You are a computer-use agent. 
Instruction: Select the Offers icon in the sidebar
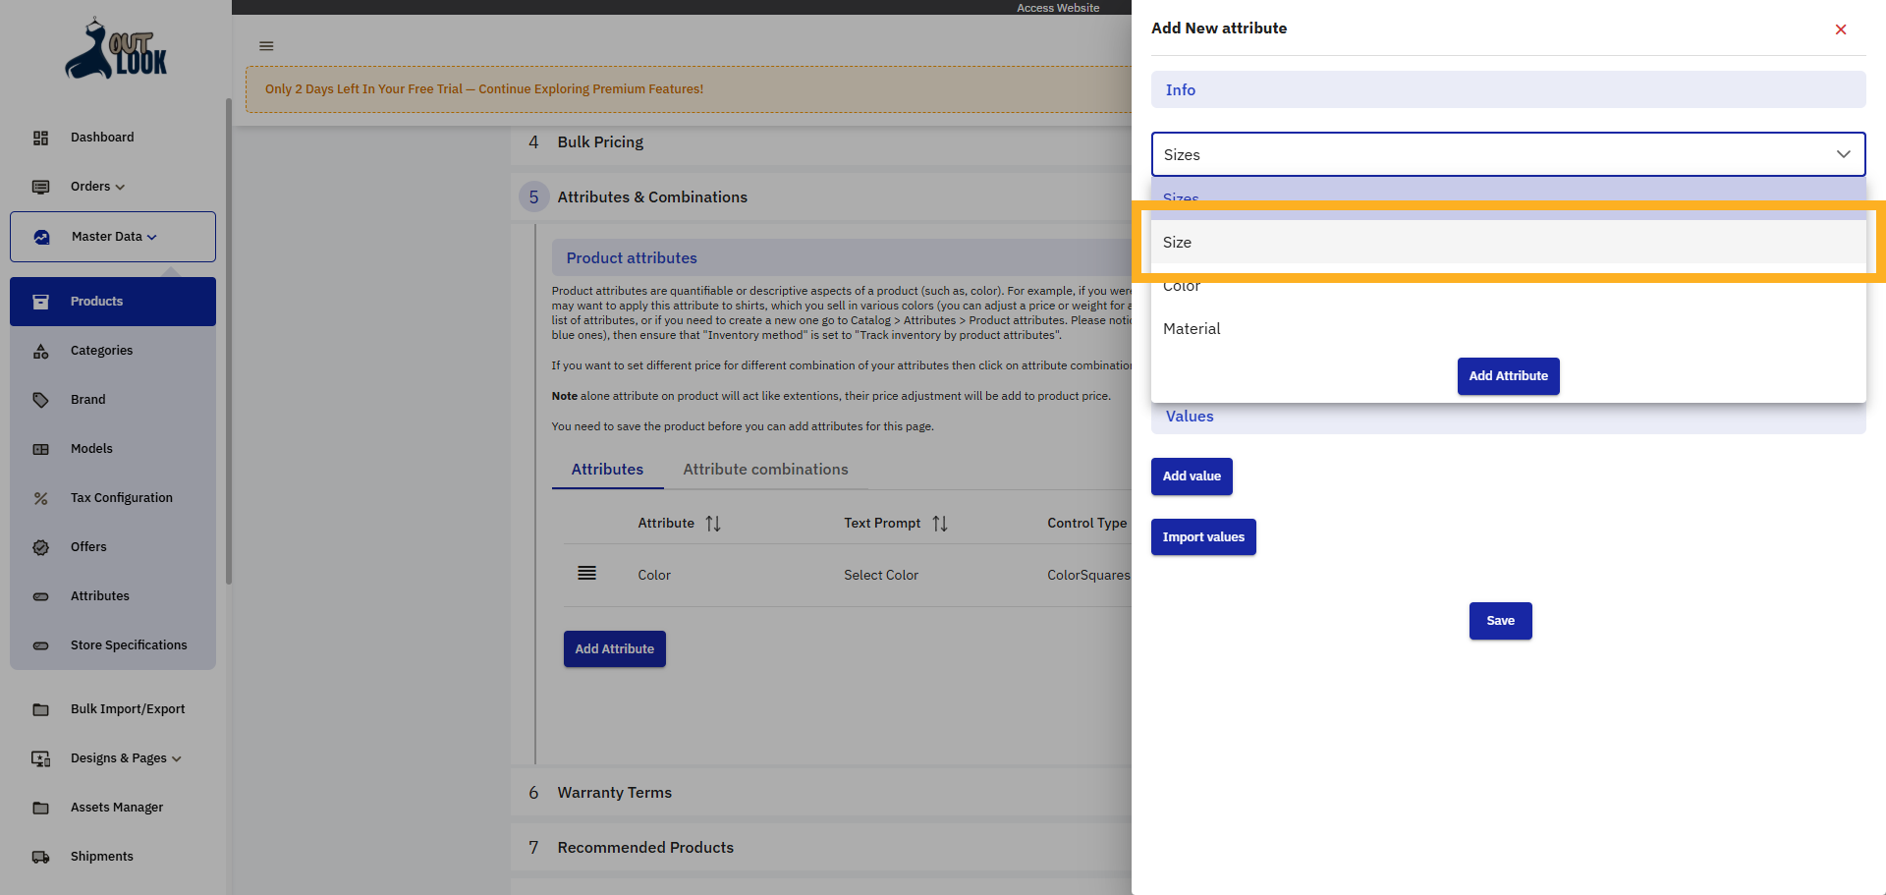(40, 547)
